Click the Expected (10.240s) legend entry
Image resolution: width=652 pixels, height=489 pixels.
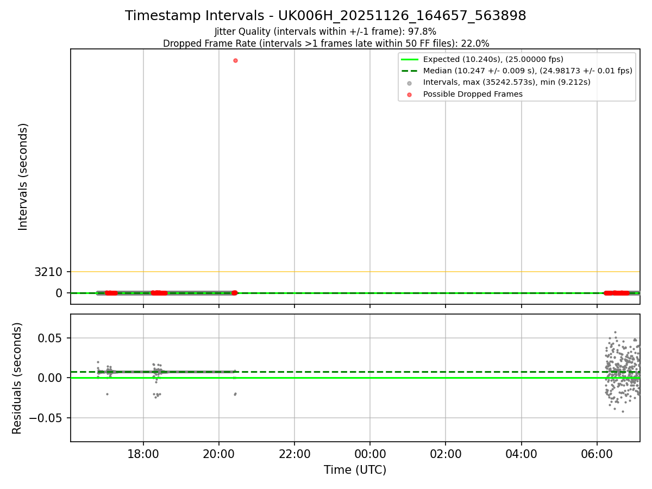(493, 59)
